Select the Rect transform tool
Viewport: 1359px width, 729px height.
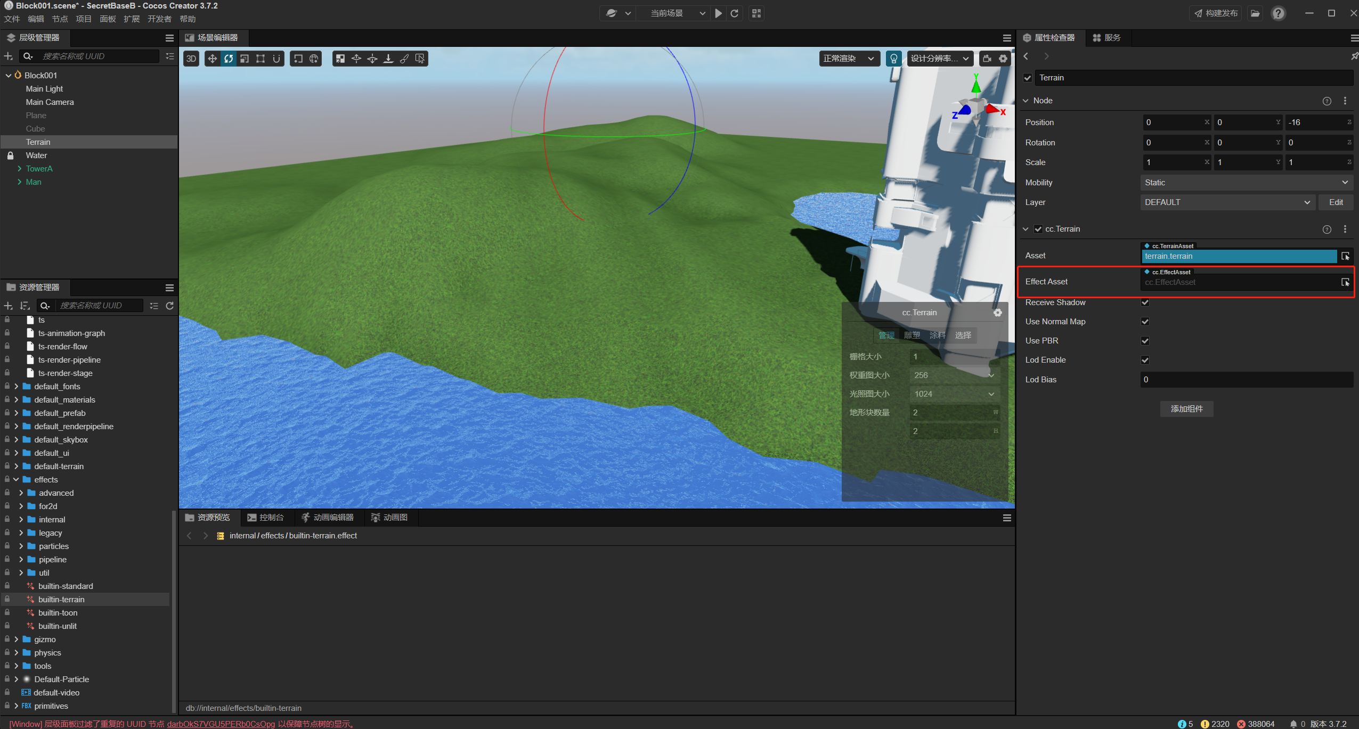pyautogui.click(x=261, y=59)
